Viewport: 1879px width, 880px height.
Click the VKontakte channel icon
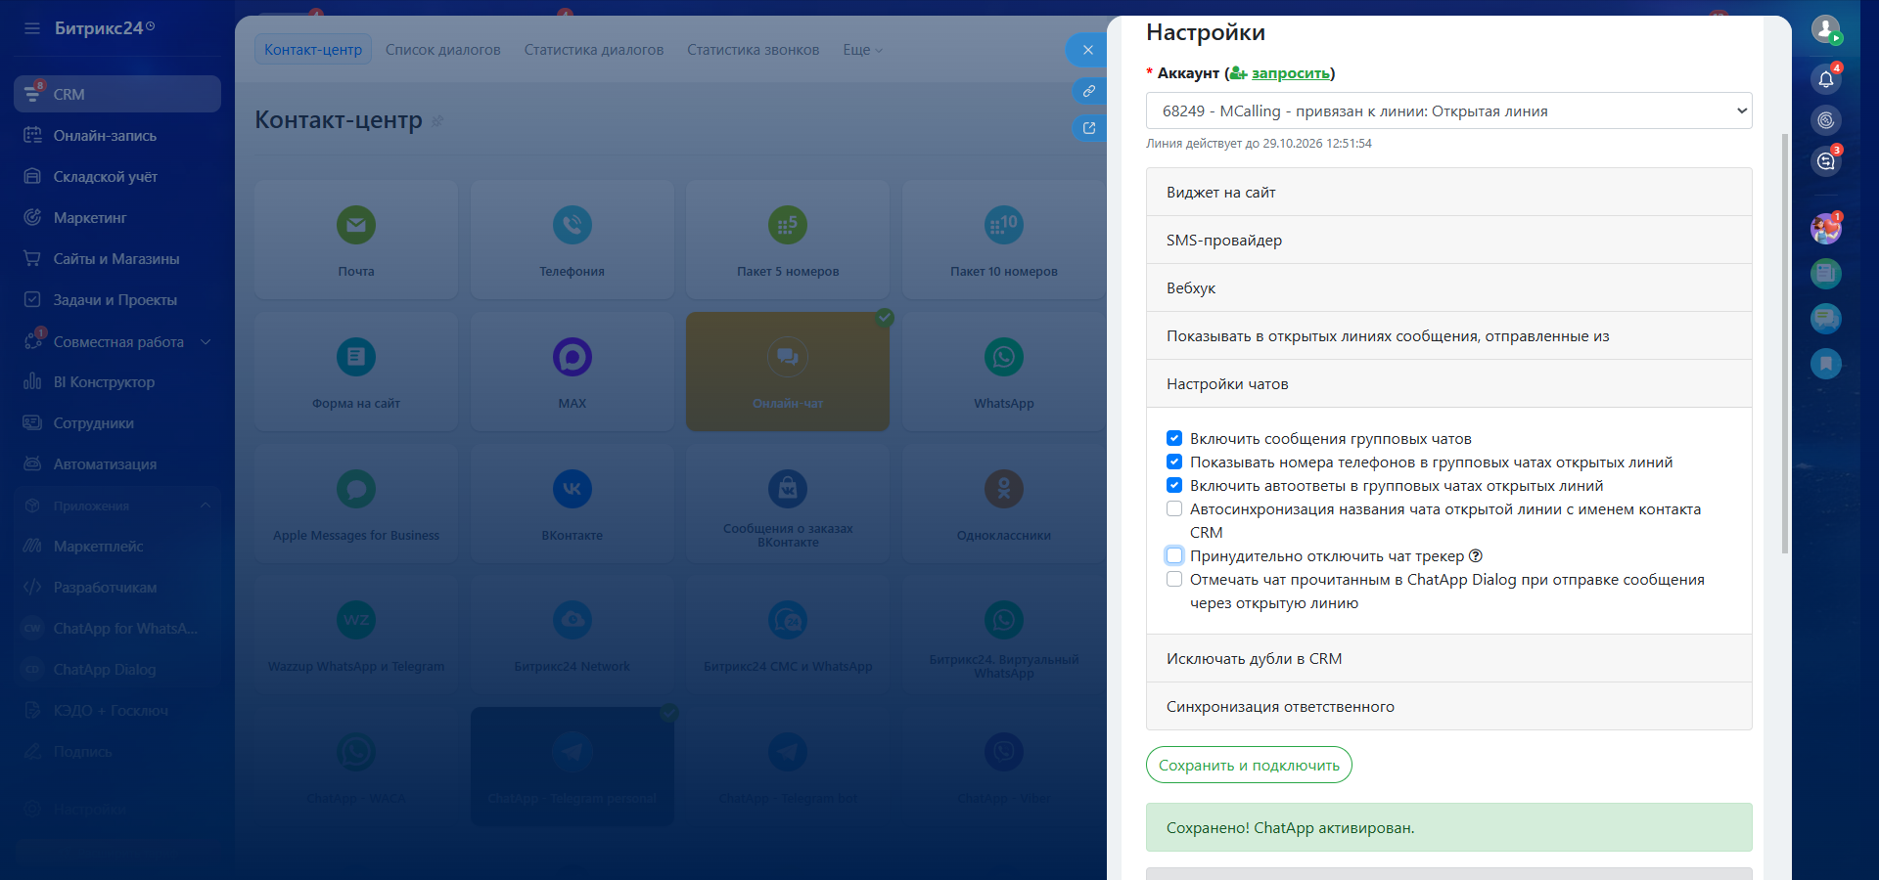click(x=572, y=489)
